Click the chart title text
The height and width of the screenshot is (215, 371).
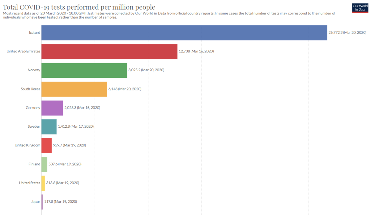pos(79,7)
